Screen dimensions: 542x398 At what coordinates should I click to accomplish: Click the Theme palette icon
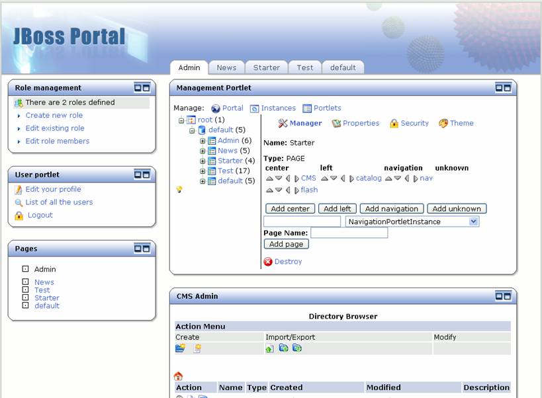point(443,123)
